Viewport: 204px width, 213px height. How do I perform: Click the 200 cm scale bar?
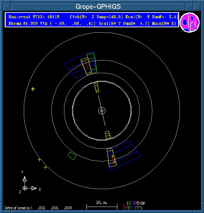coord(102,205)
